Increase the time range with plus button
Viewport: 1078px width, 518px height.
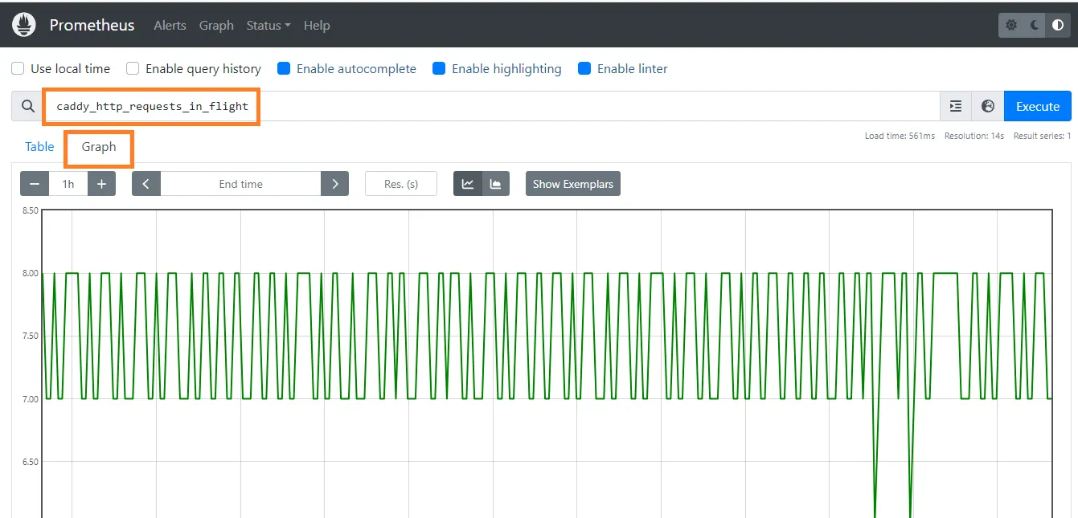pyautogui.click(x=101, y=184)
